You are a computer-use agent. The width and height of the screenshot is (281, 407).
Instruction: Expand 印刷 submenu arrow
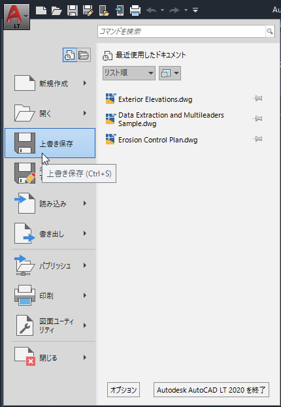click(85, 295)
